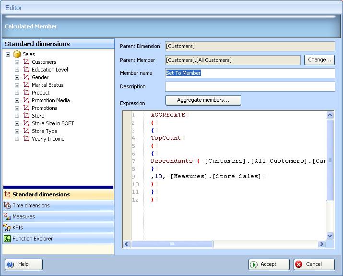Click the Function Explorer fn icon
The width and height of the screenshot is (343, 276).
[x=7, y=239]
